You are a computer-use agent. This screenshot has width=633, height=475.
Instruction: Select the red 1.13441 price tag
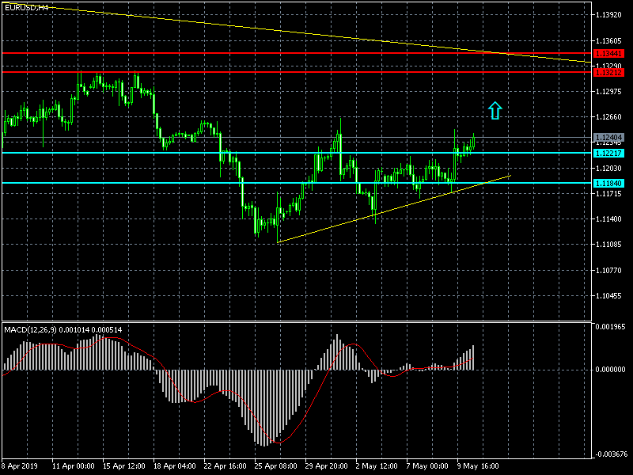coord(608,54)
